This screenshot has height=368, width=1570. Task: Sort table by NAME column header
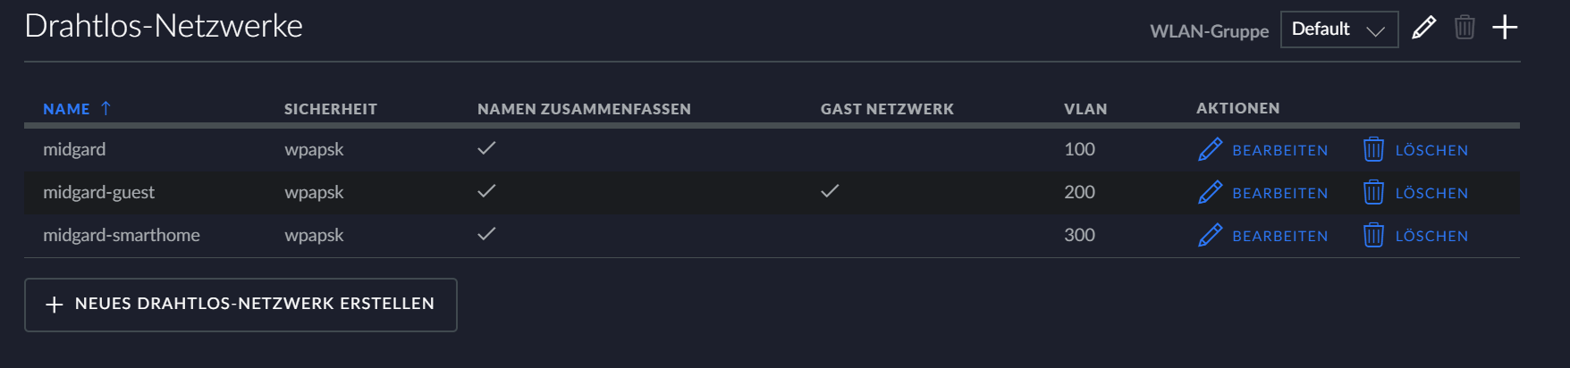[66, 109]
